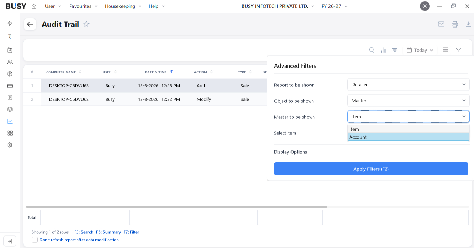Click F3: Search link

tap(84, 232)
